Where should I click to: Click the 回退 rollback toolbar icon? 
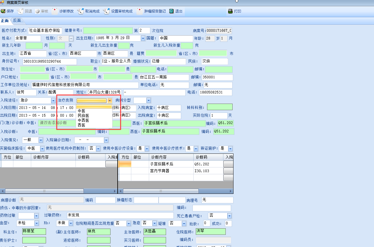click(x=20, y=11)
